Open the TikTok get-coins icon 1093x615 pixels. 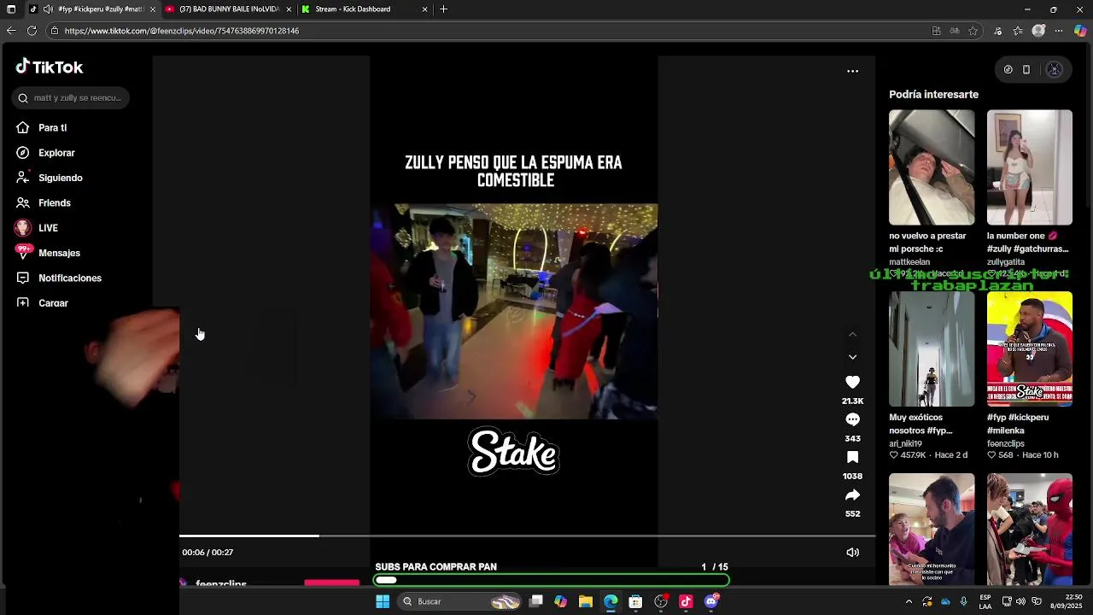click(1008, 70)
